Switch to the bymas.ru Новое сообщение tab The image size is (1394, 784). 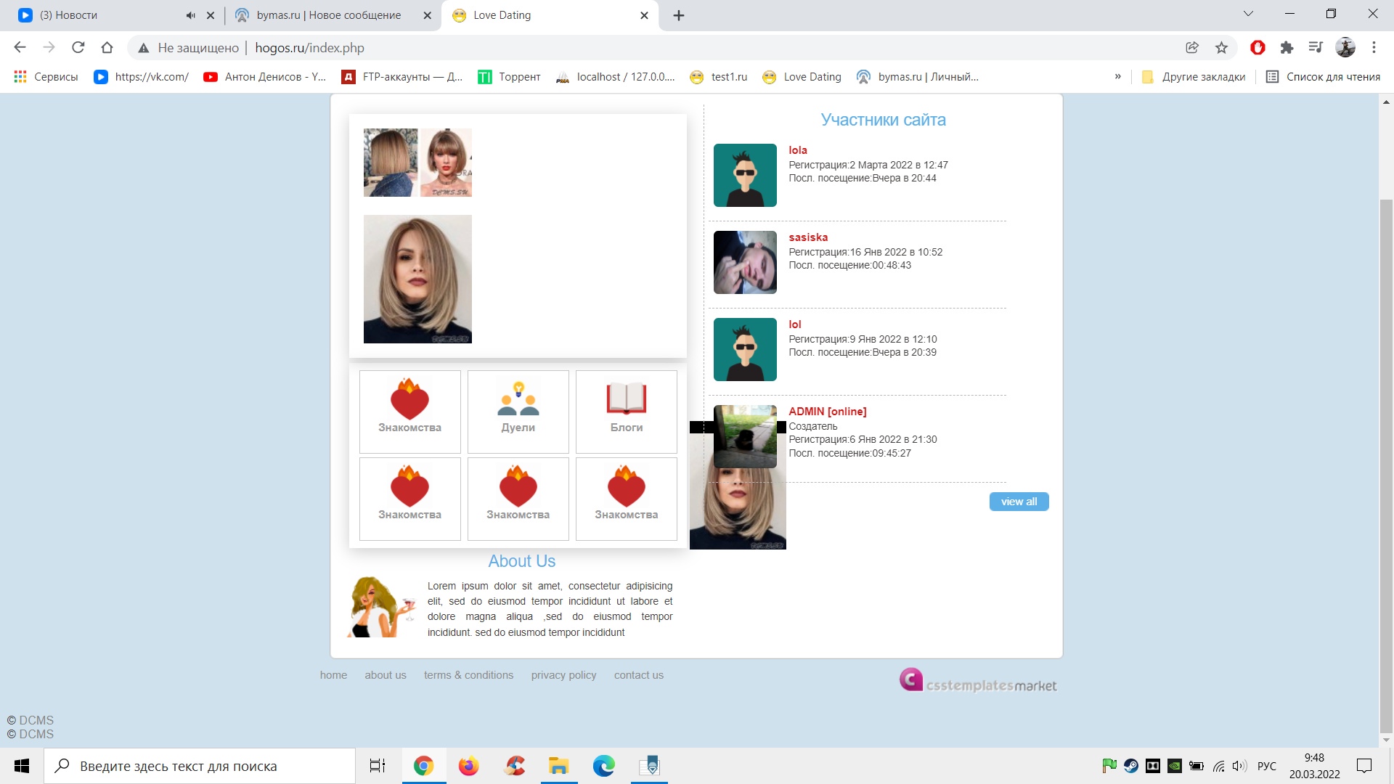pyautogui.click(x=328, y=15)
